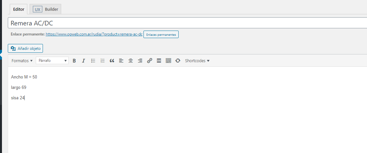This screenshot has height=153, width=367.
Task: Click the Enlaces permanentes button
Action: click(161, 35)
